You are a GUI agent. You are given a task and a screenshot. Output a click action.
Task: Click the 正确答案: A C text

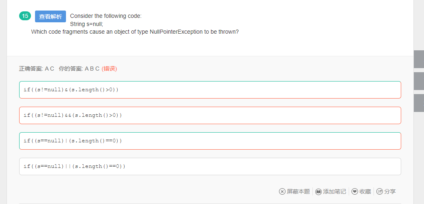pos(37,69)
